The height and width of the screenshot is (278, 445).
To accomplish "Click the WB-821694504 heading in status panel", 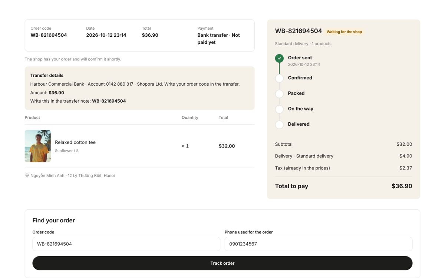I will pos(299,31).
